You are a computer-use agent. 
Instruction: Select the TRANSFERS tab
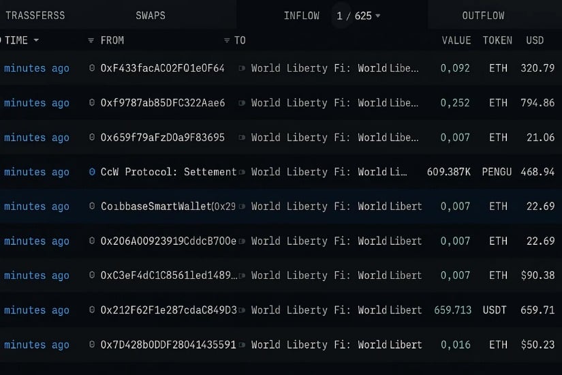[35, 16]
